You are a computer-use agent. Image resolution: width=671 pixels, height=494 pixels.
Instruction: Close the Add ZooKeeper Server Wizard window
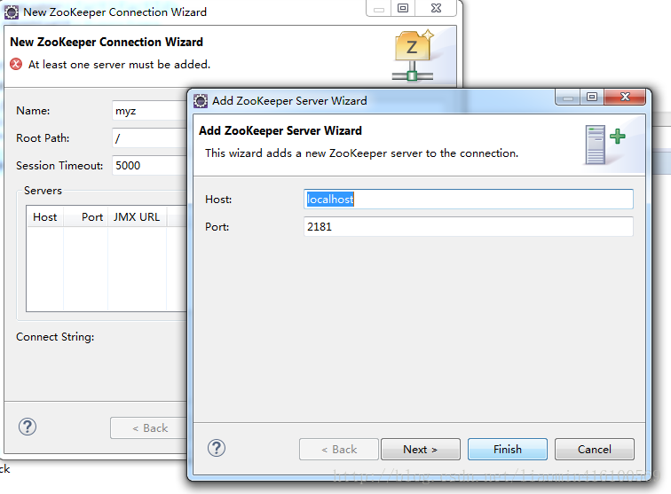tap(625, 97)
